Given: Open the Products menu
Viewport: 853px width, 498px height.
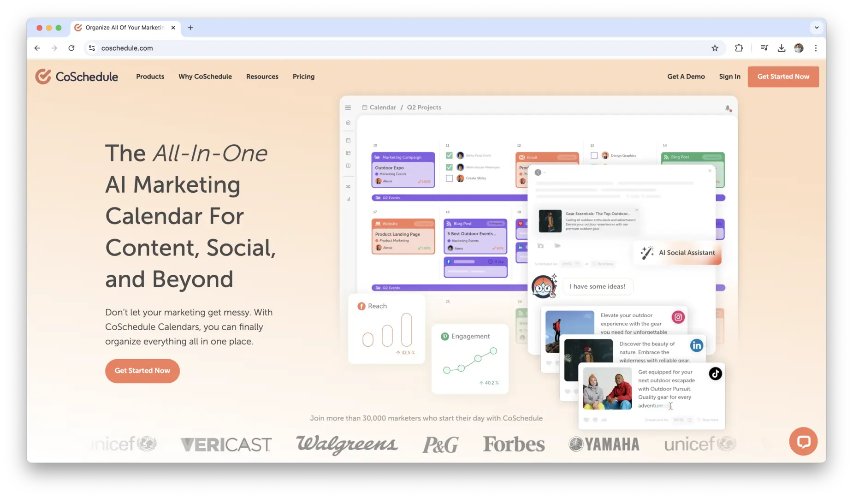Looking at the screenshot, I should (150, 77).
